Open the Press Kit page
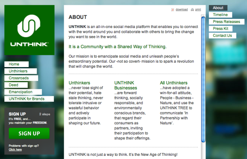The image size is (247, 159). coord(221,29)
